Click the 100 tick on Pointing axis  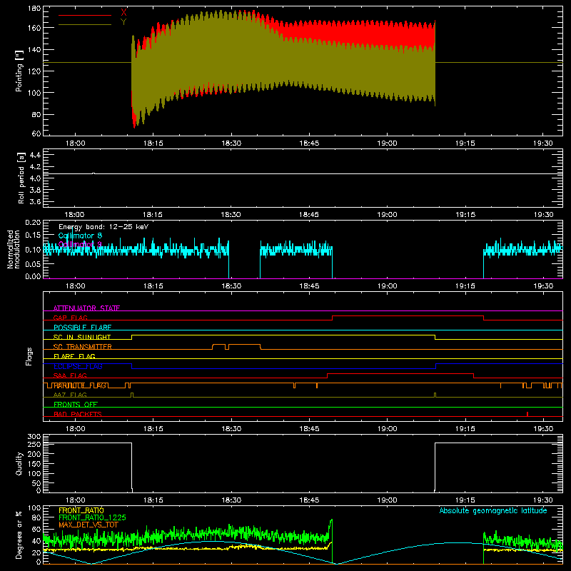coord(34,93)
